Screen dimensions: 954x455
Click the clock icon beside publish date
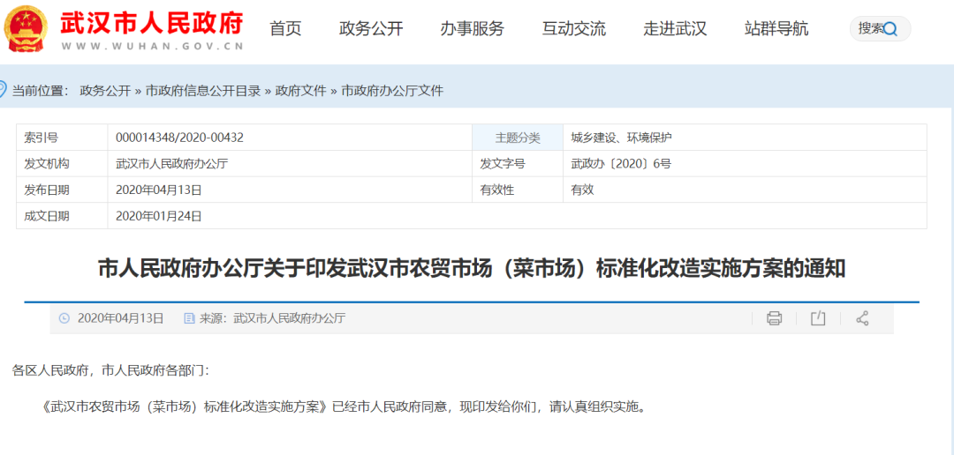64,318
